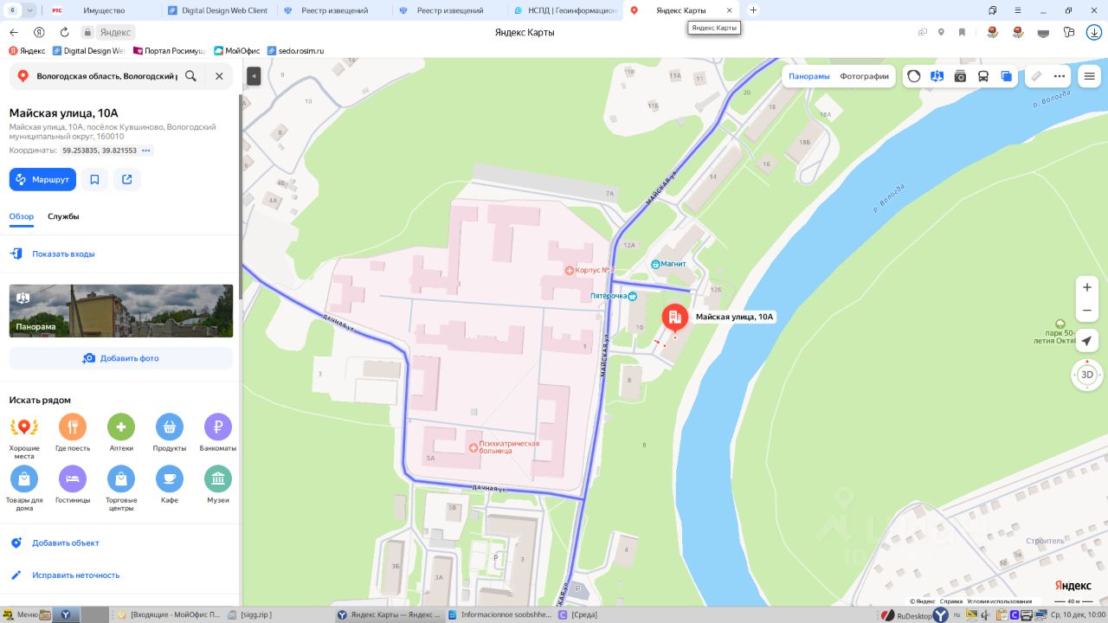Search nearby Товары для дома
Image resolution: width=1108 pixels, height=623 pixels.
[x=24, y=489]
